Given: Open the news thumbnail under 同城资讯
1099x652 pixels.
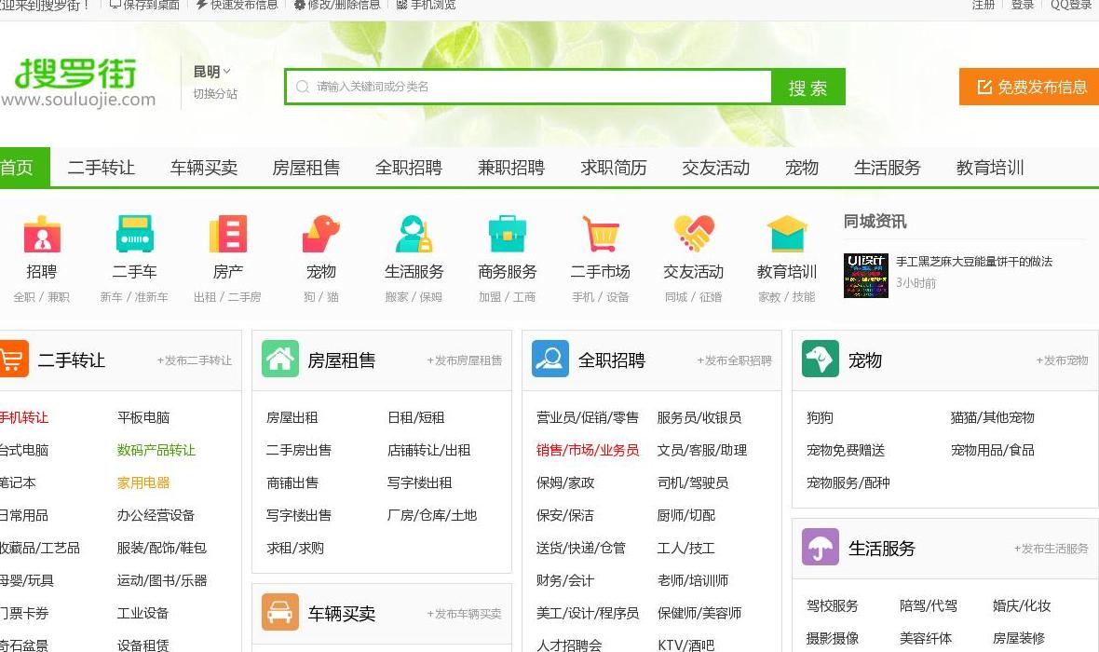Looking at the screenshot, I should click(865, 276).
